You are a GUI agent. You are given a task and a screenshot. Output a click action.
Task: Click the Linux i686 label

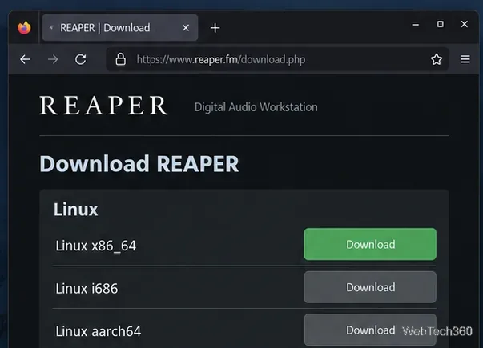pyautogui.click(x=87, y=289)
